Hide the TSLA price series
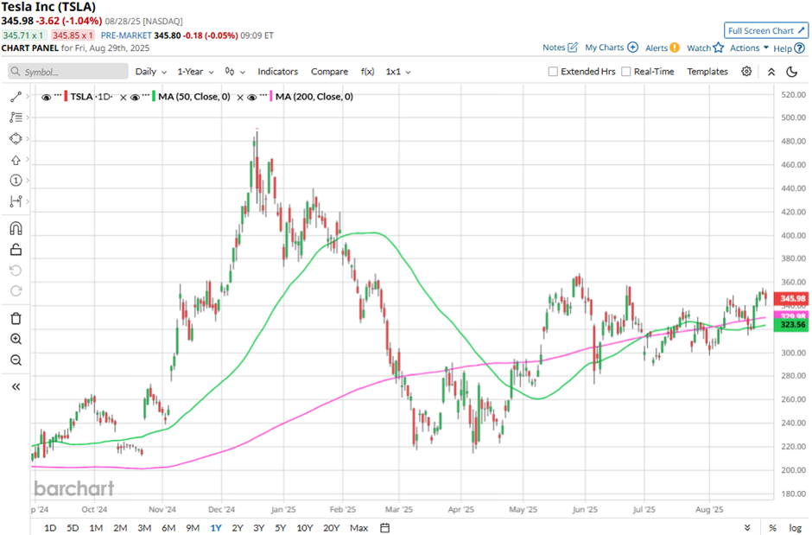The height and width of the screenshot is (535, 812). point(46,97)
